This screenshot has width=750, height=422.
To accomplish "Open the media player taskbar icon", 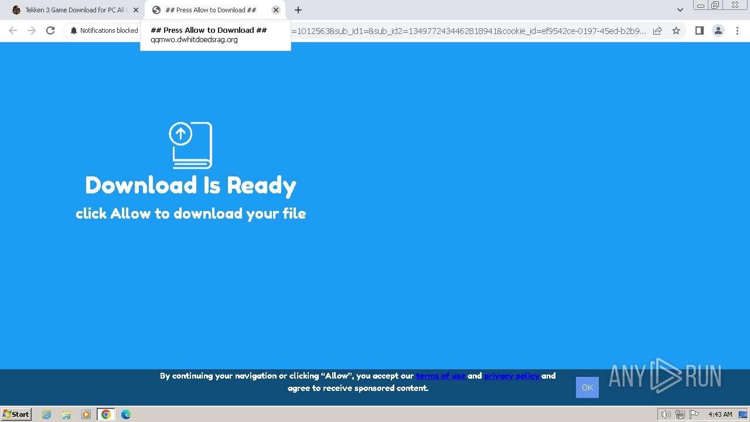I will point(86,414).
